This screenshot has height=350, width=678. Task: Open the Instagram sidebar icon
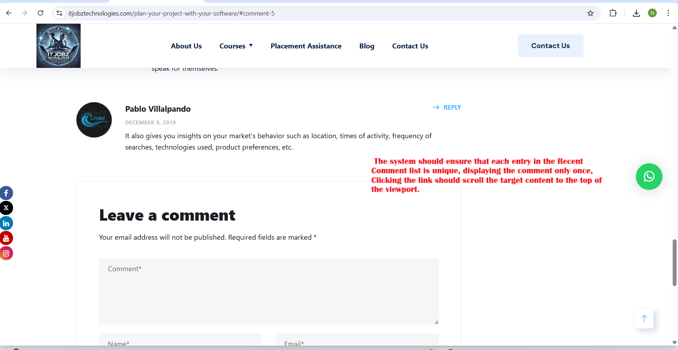click(x=6, y=253)
